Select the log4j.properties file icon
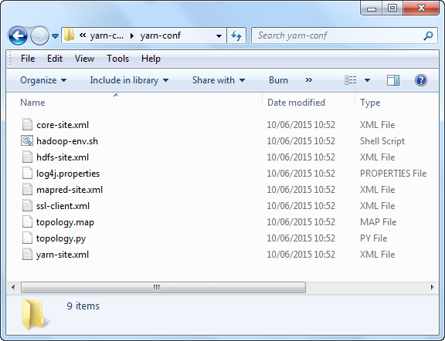The image size is (445, 341). click(27, 173)
